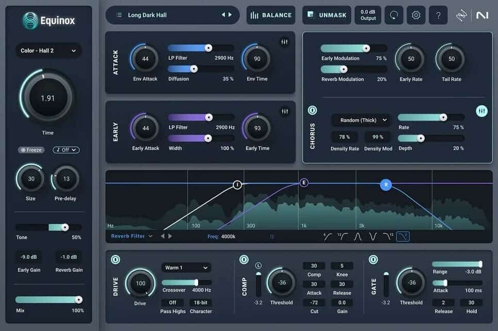Select the bell filter shape
The image size is (498, 331).
coord(358,237)
